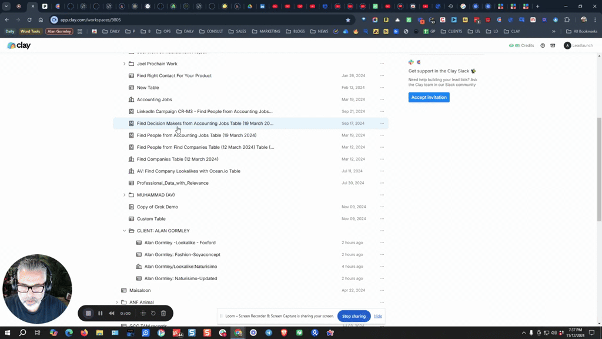This screenshot has width=602, height=339.
Task: Open Alan Gormley: Fashion-Soyaconcept table
Action: coord(182,255)
